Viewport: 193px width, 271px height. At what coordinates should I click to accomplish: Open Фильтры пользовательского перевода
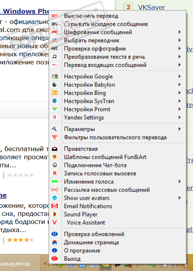tap(117, 137)
